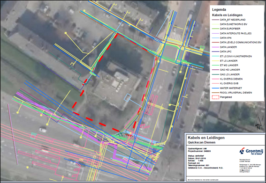The image size is (266, 183).
Task: Click the Projectnummer line in title block
Action: (x=199, y=151)
